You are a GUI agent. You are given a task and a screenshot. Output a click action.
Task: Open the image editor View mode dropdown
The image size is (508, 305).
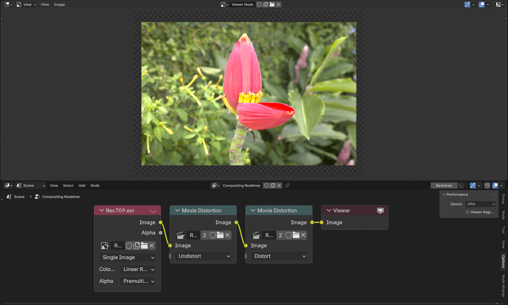[x=26, y=4]
